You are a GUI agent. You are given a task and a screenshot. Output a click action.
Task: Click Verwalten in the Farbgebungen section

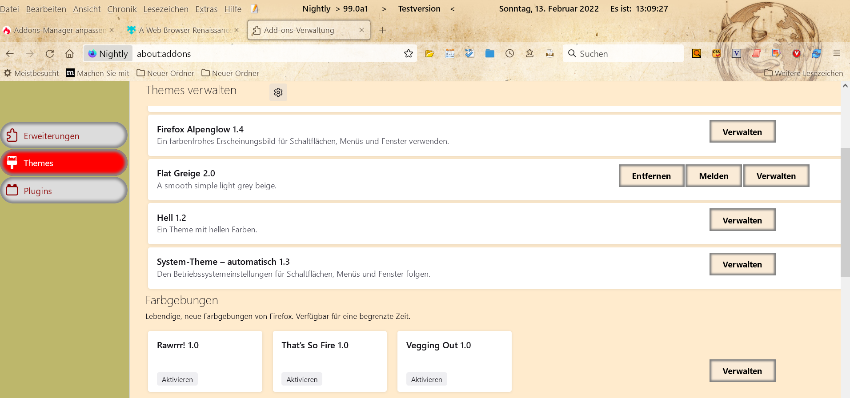click(742, 371)
